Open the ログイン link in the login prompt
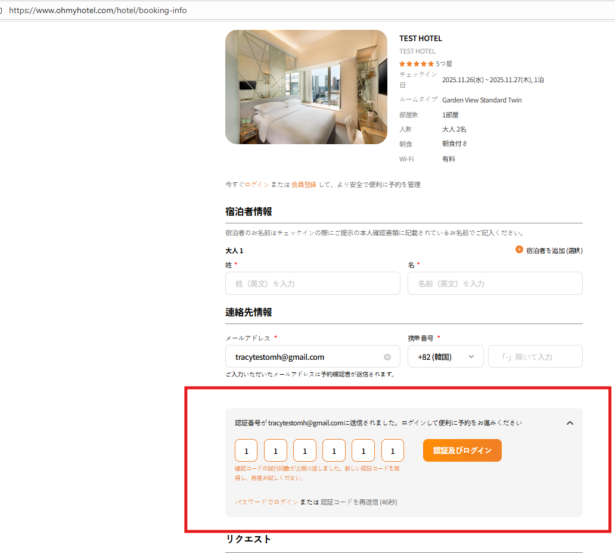The height and width of the screenshot is (557, 615). coord(257,185)
